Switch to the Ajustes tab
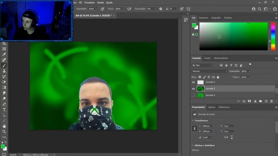This screenshot has width=278, height=156. (212, 107)
